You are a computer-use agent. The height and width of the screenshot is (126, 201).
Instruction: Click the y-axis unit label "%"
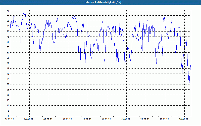point(8,11)
